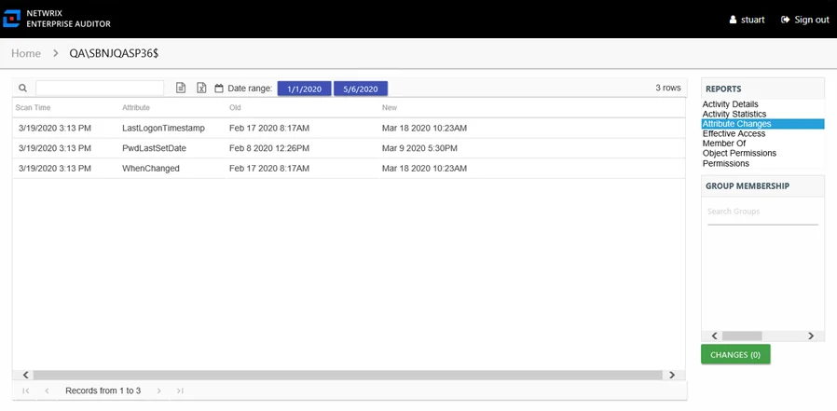This screenshot has height=411, width=837.
Task: Click the calendar icon beside Date range
Action: pos(219,89)
